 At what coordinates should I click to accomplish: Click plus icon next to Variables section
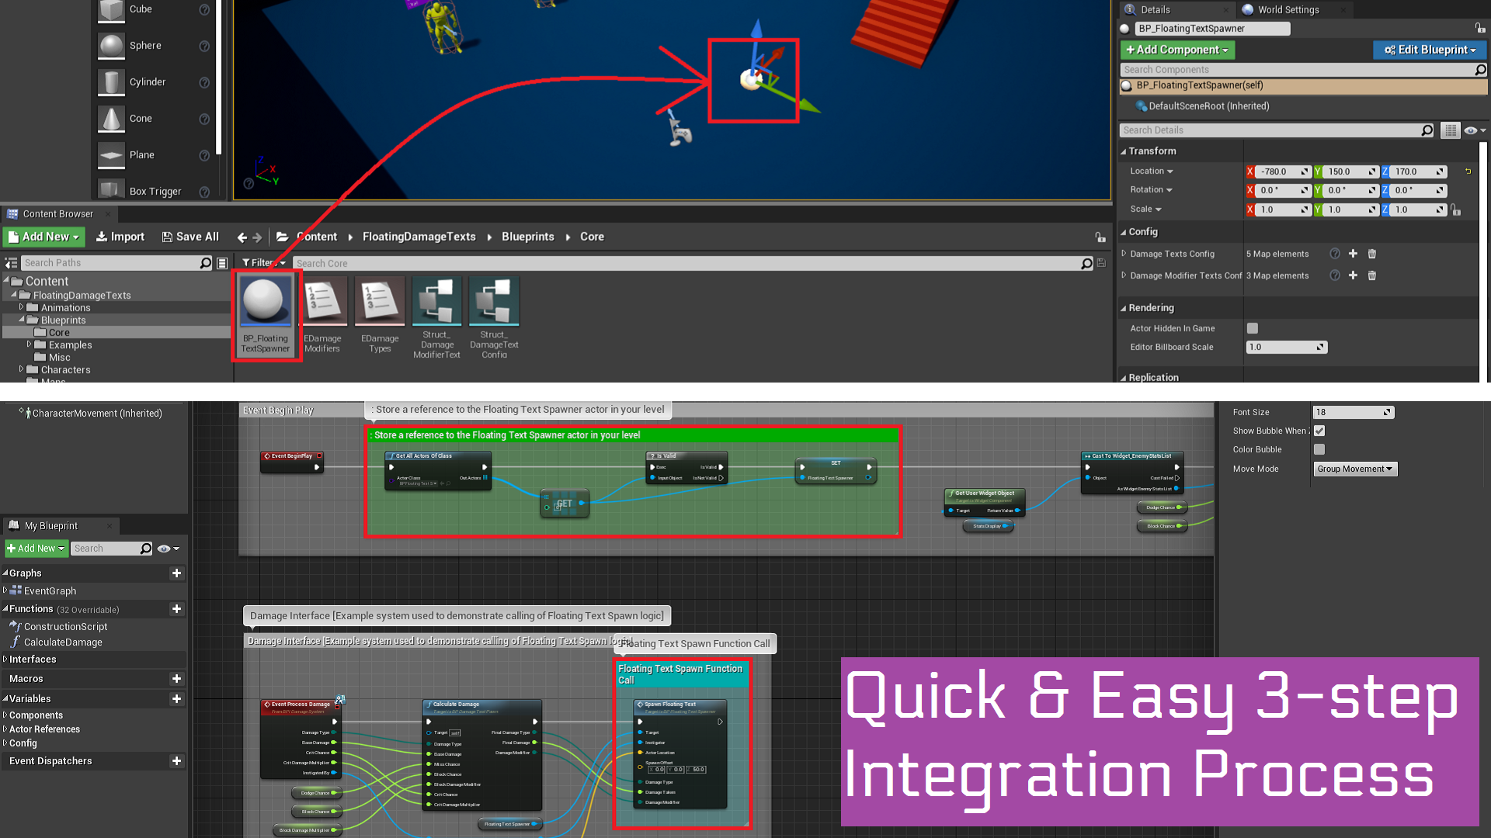(x=176, y=699)
